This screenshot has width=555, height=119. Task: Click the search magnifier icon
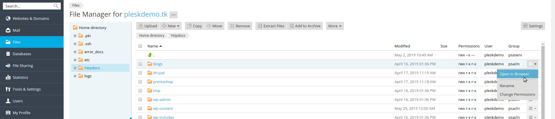coord(56,6)
